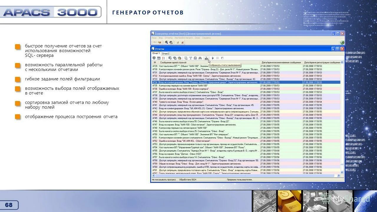
Task: Select row 4747 Вход на охране
Action: pyautogui.click(x=246, y=125)
